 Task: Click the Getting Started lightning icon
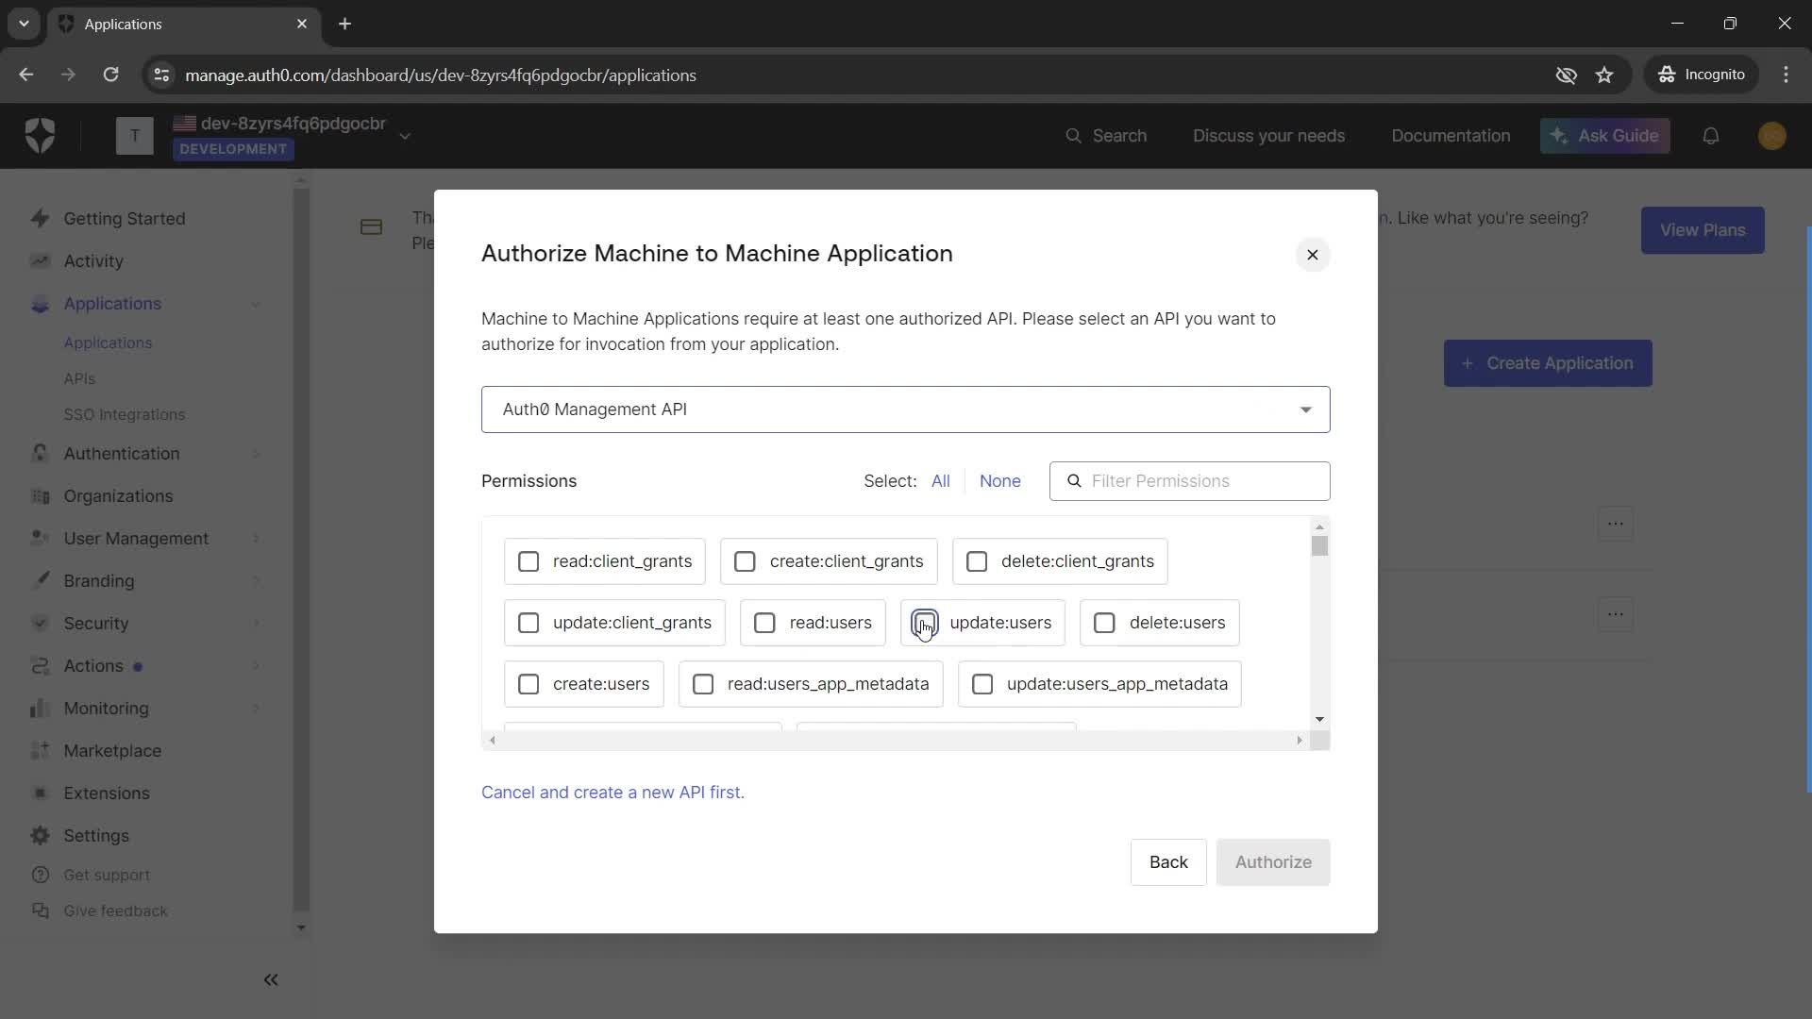[x=40, y=219]
